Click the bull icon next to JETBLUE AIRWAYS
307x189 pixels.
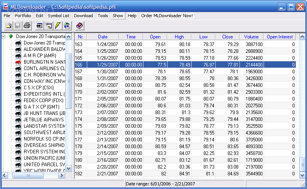18,120
